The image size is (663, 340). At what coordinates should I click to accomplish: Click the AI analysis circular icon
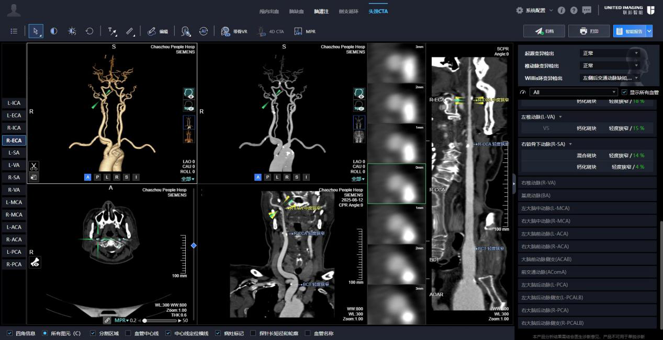click(204, 31)
